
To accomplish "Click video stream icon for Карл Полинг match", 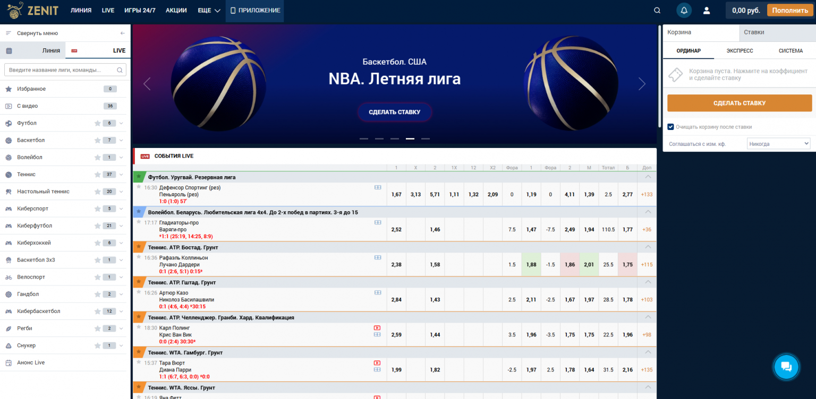I will tap(377, 328).
